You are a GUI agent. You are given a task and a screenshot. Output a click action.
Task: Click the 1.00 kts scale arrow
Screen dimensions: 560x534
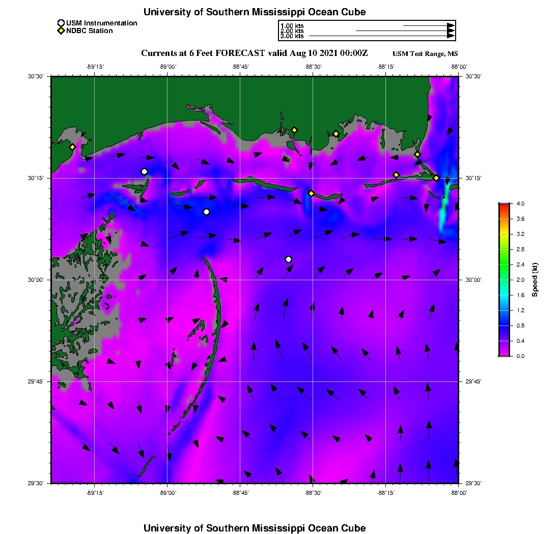coord(429,25)
